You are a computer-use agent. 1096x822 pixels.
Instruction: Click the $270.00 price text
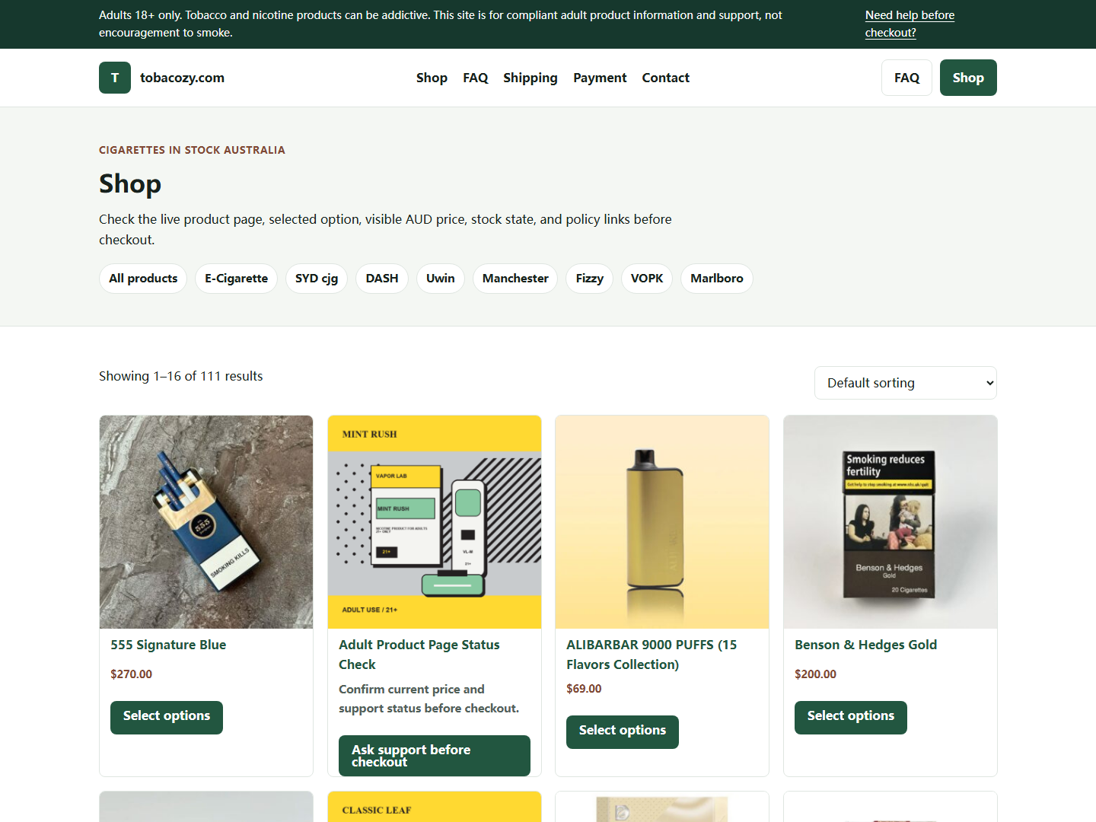[132, 674]
